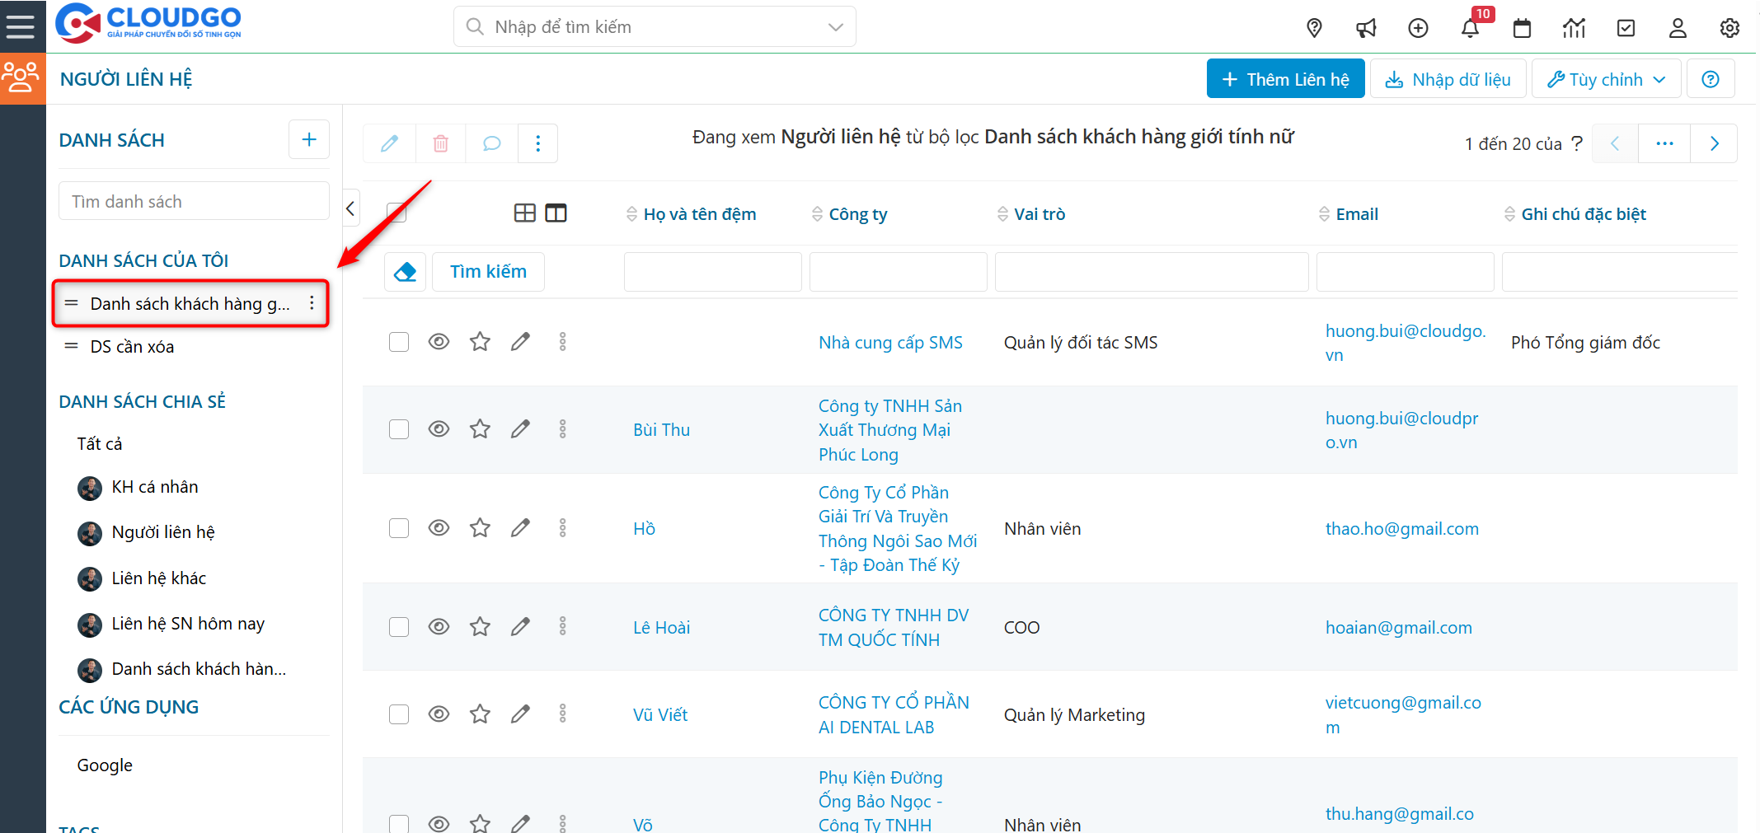Expand the Tùy chỉnh dropdown
The height and width of the screenshot is (833, 1760).
[x=1605, y=79]
